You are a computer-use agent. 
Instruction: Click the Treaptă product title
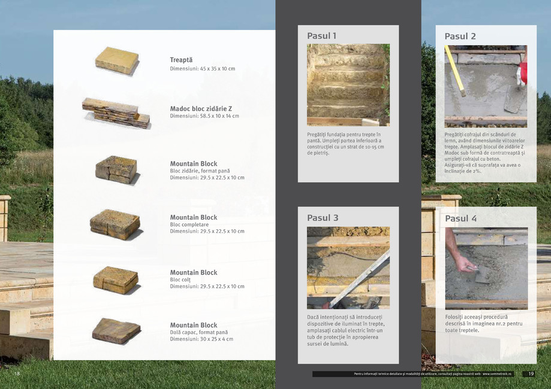click(x=181, y=60)
